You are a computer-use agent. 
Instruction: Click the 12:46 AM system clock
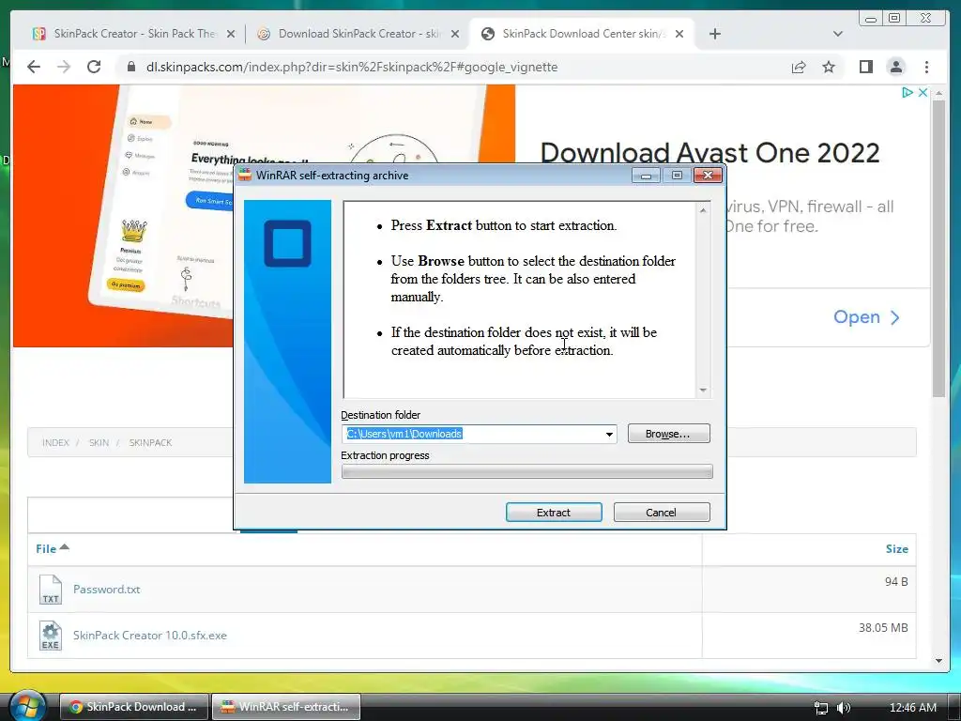[912, 708]
